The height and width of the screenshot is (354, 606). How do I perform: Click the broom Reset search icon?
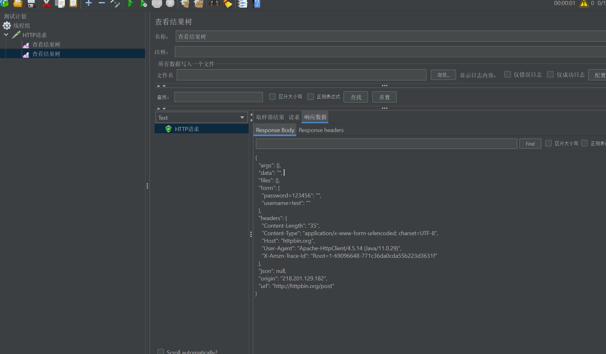pyautogui.click(x=227, y=3)
